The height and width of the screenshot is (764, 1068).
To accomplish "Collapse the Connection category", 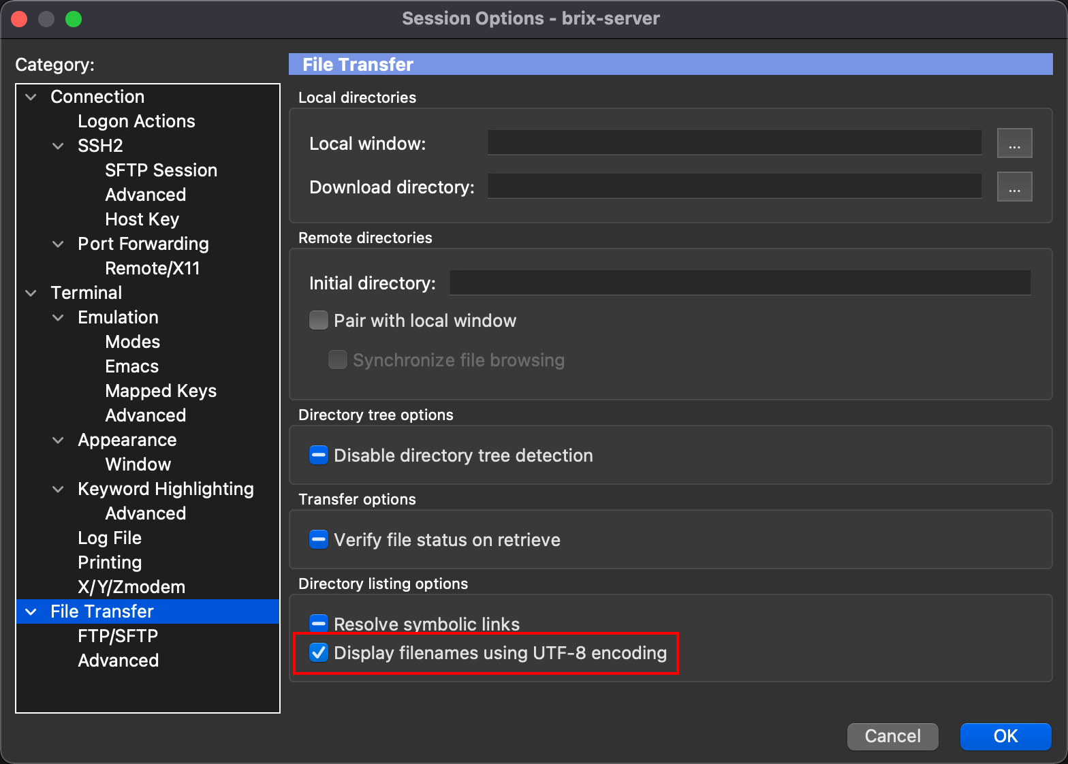I will (31, 97).
